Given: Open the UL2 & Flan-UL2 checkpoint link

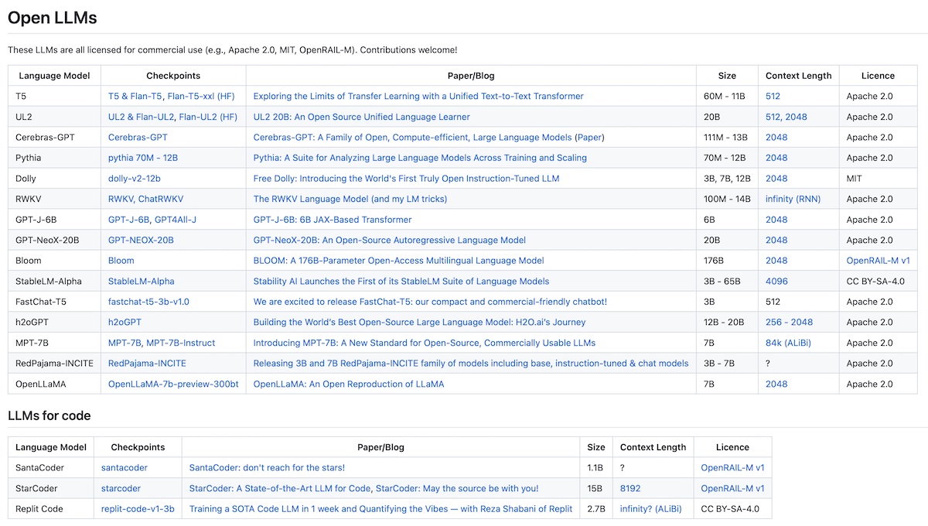Looking at the screenshot, I should click(142, 117).
